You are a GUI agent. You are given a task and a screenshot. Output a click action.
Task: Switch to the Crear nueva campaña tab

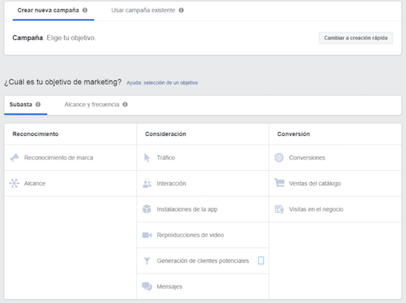point(53,10)
